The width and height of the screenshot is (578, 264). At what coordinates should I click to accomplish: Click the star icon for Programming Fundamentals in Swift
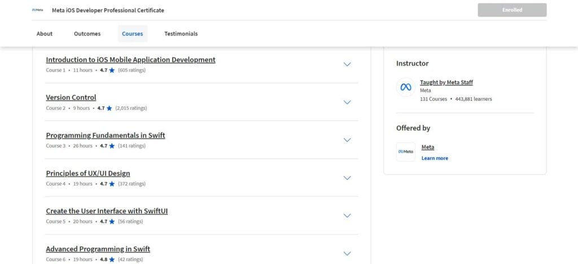(112, 146)
